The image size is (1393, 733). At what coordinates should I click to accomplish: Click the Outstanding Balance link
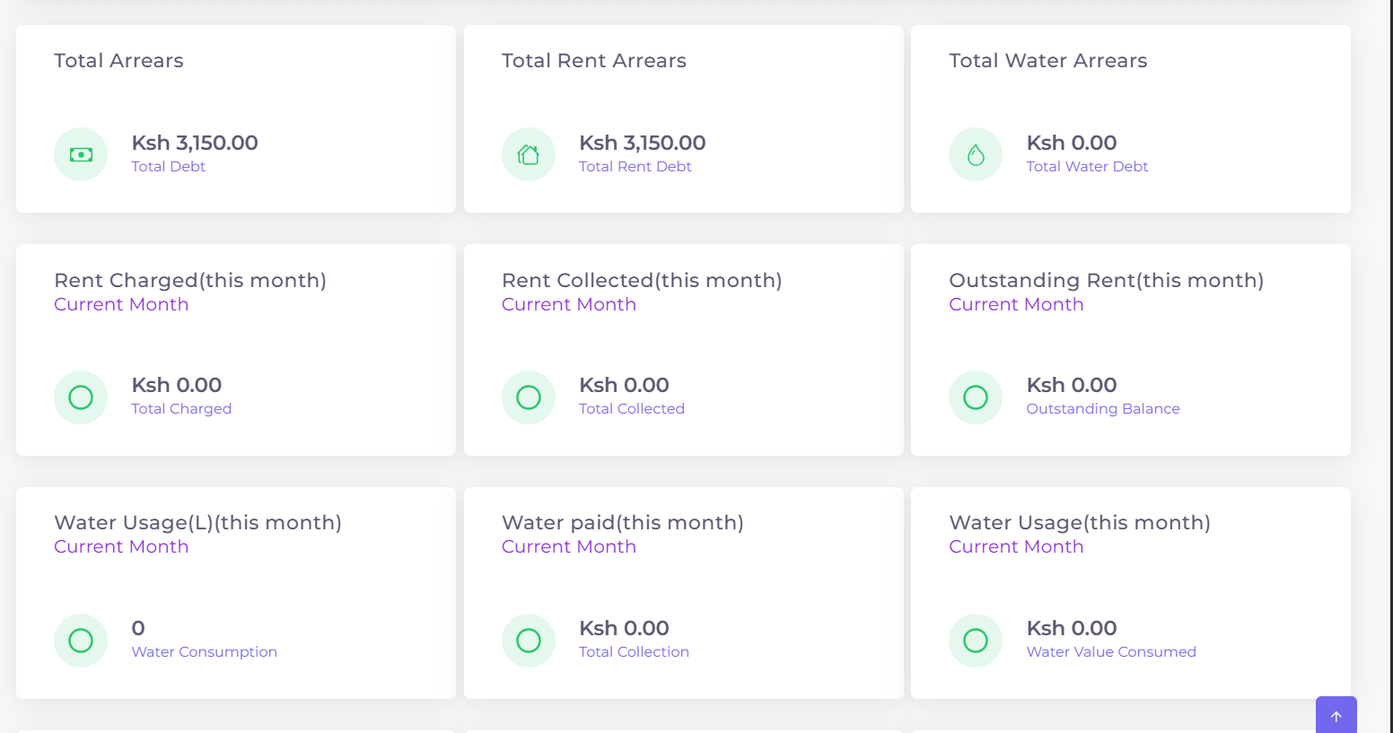coord(1102,408)
